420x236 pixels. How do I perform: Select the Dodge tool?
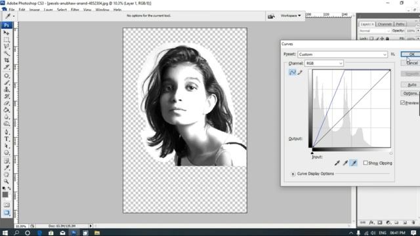click(x=7, y=124)
